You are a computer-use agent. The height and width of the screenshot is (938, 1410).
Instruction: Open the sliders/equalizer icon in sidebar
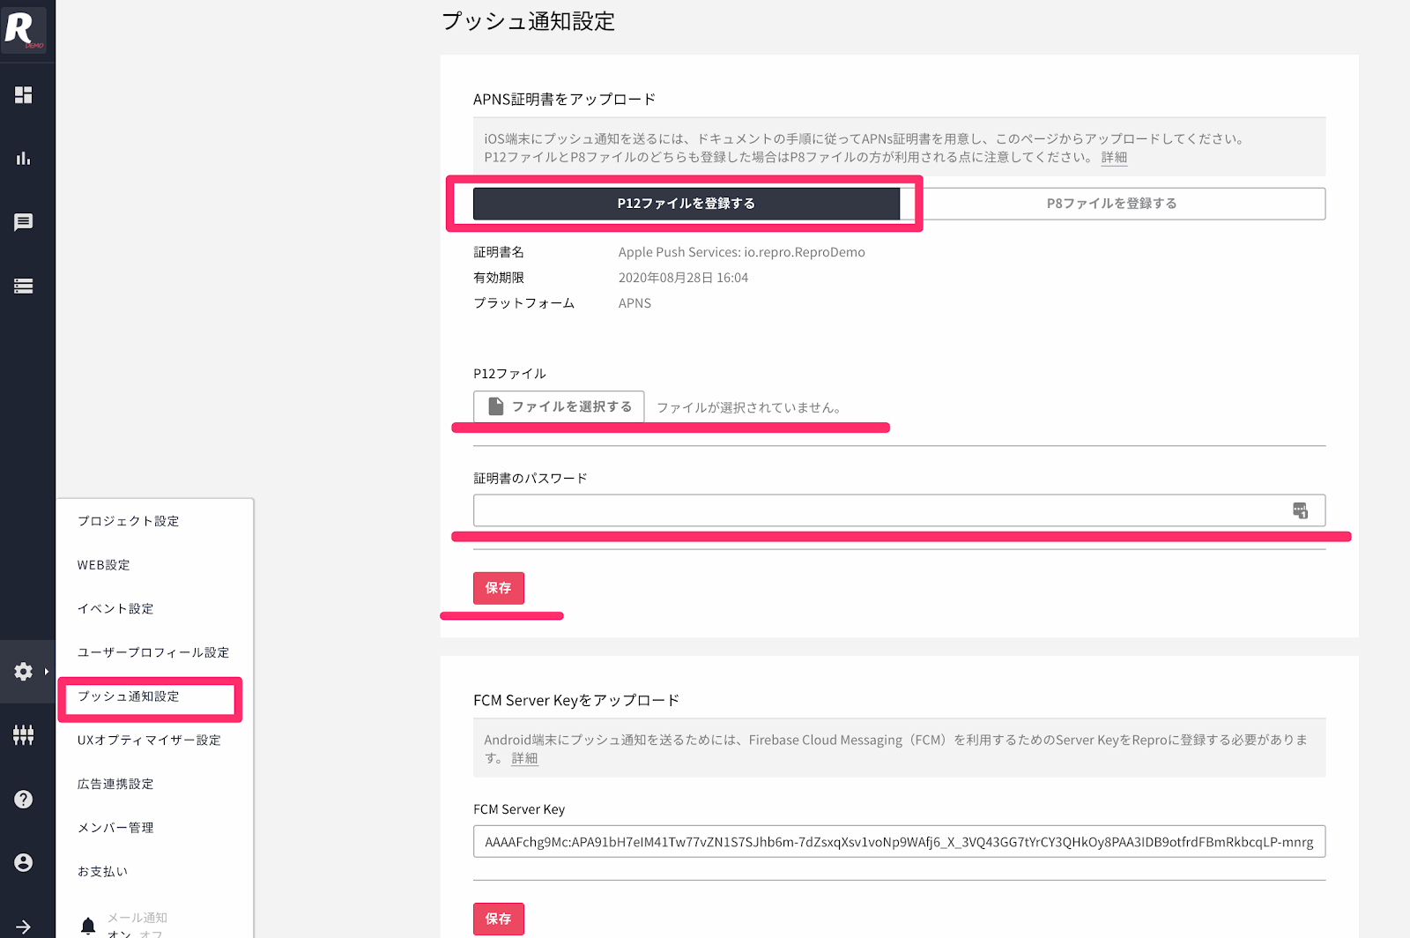point(24,735)
